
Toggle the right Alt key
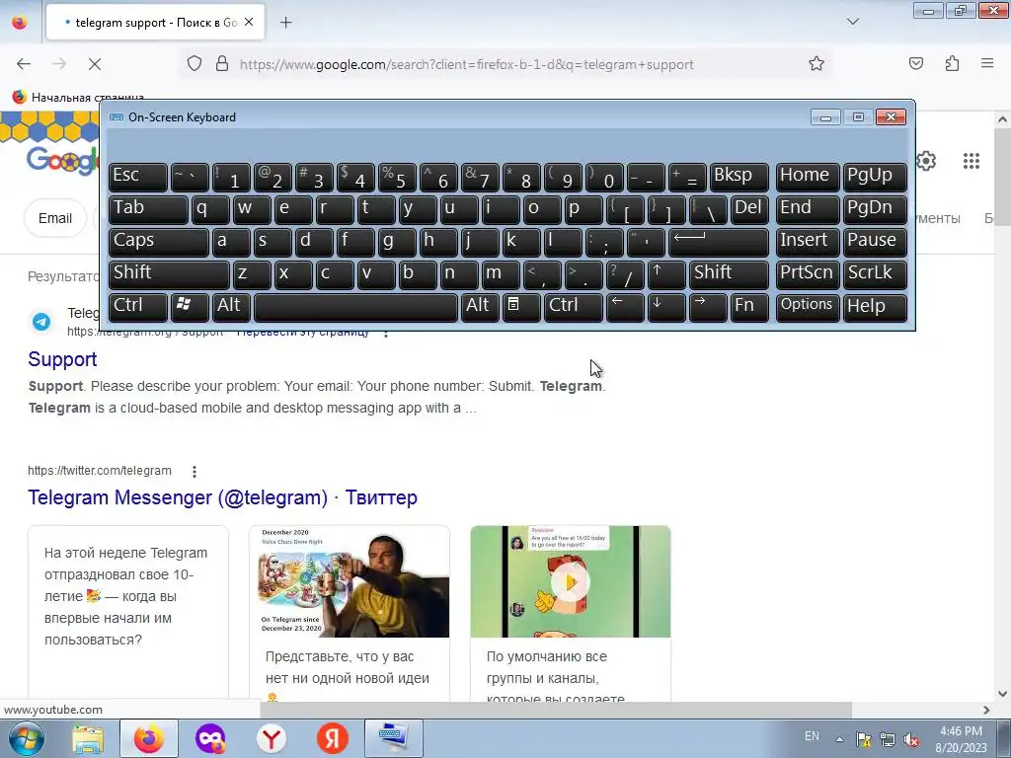(480, 306)
